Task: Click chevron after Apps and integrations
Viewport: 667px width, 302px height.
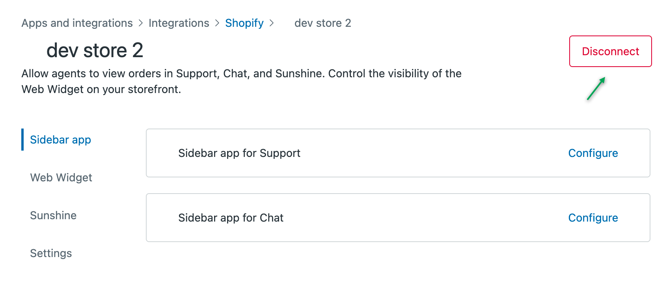Action: pyautogui.click(x=141, y=23)
